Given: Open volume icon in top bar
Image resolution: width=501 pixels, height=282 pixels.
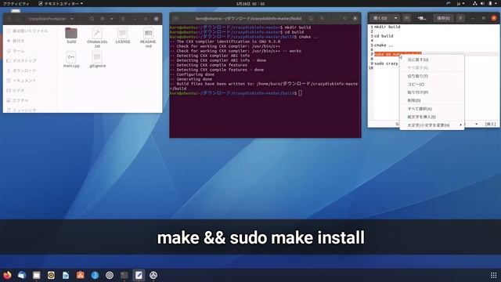Looking at the screenshot, I should pos(482,3).
